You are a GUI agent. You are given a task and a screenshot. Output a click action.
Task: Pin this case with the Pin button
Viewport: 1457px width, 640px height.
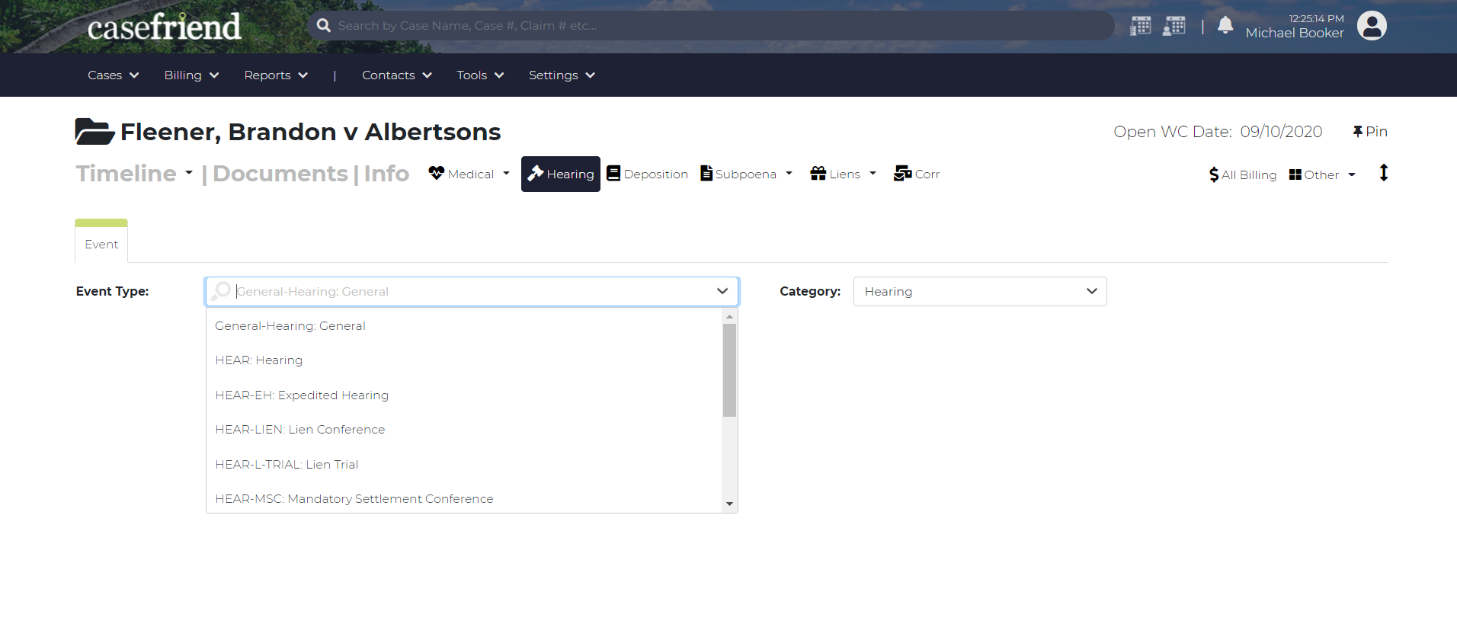click(1370, 131)
